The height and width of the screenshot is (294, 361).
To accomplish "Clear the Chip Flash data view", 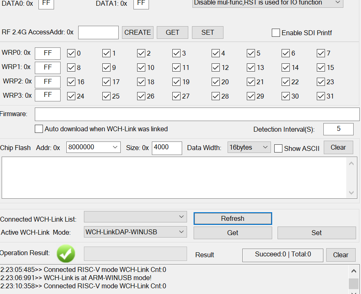I will pos(338,147).
